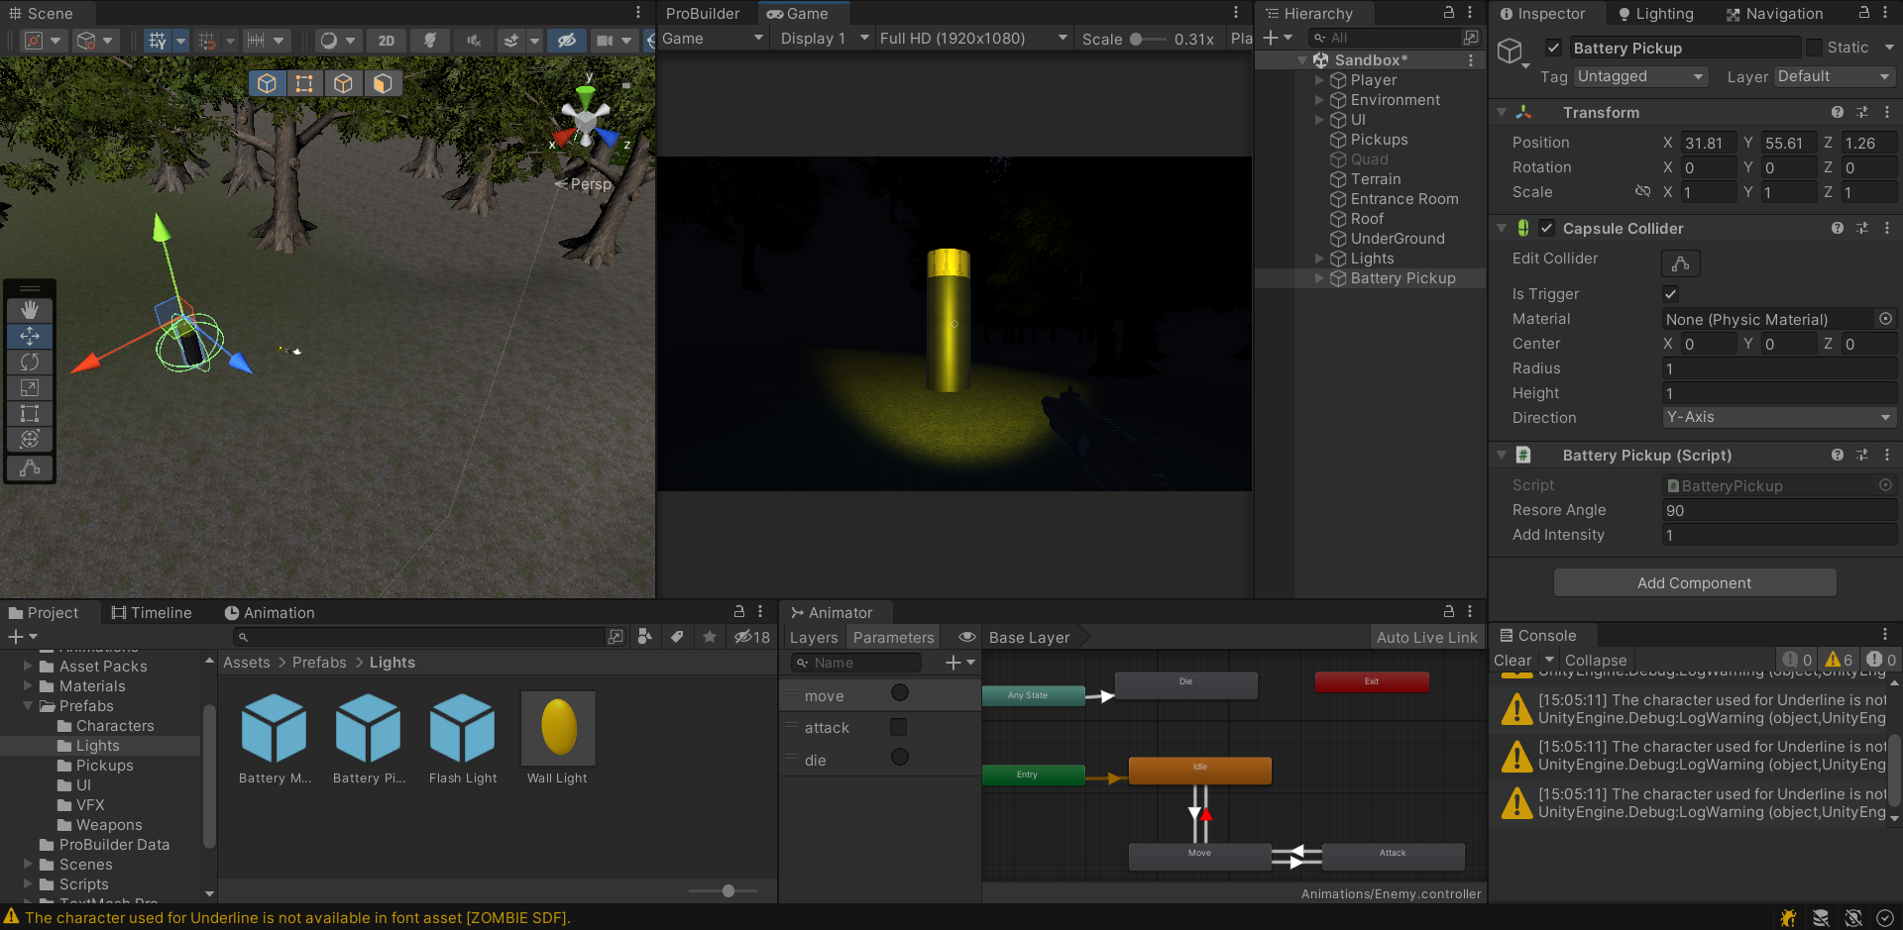Toggle hidden packages visibility count
The image size is (1903, 930).
coord(751,637)
